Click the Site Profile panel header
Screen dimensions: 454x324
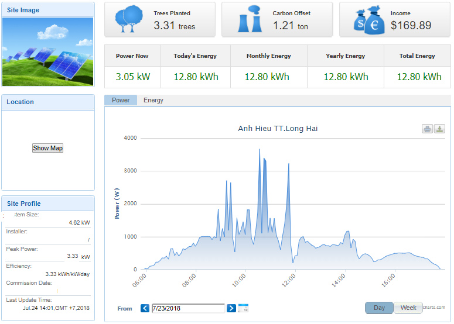point(48,204)
